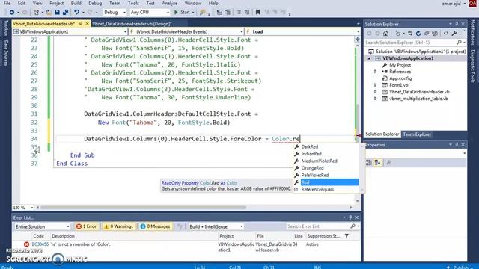Click the Alphabetical sort icon in Properties
Viewport: 479px width, 269px height.
coord(377,163)
